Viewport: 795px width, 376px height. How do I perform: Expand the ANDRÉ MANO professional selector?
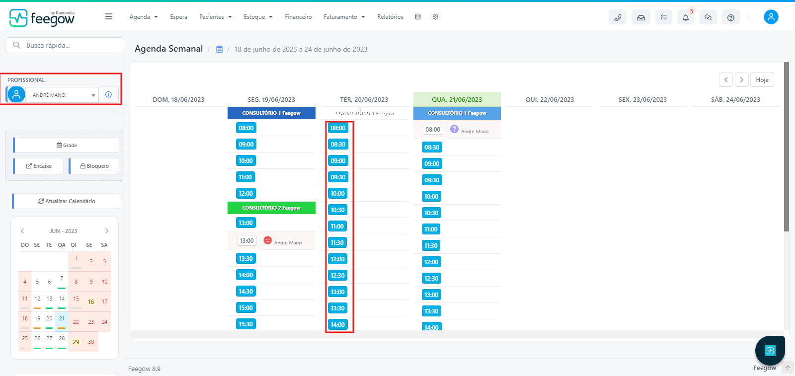pos(63,95)
